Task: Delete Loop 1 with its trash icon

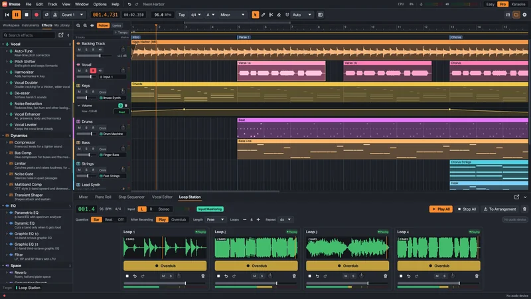Action: (203, 276)
